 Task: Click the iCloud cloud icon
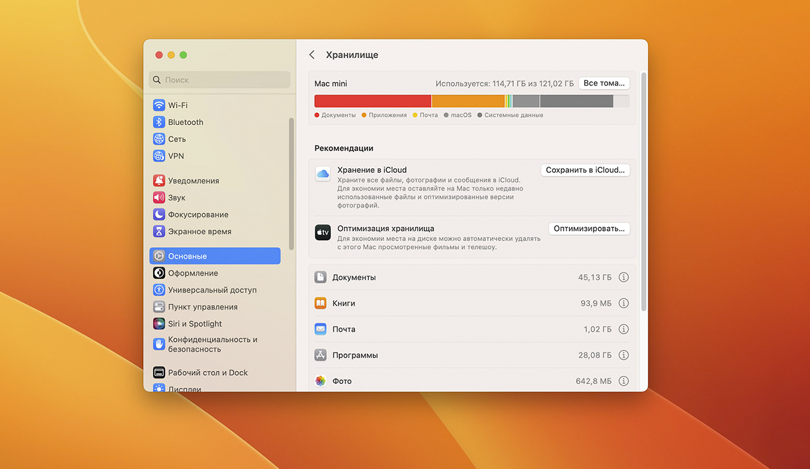[x=323, y=174]
